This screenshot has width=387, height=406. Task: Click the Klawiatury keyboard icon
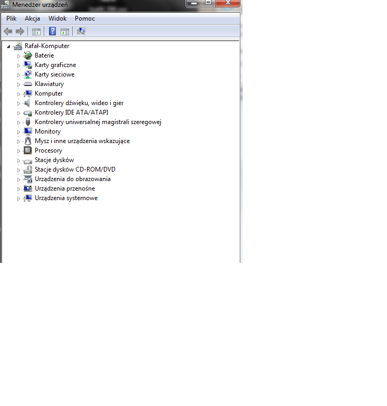(x=27, y=84)
